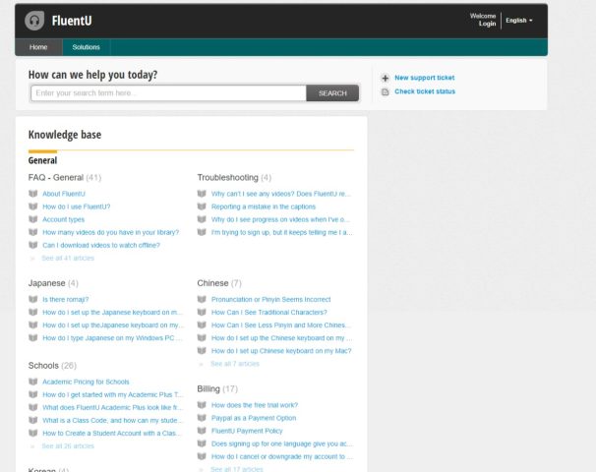
Task: Click book icon beside Paypal as a Payment Option
Action: pyautogui.click(x=202, y=418)
